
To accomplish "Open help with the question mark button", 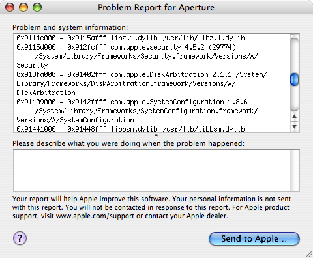I will pyautogui.click(x=20, y=238).
